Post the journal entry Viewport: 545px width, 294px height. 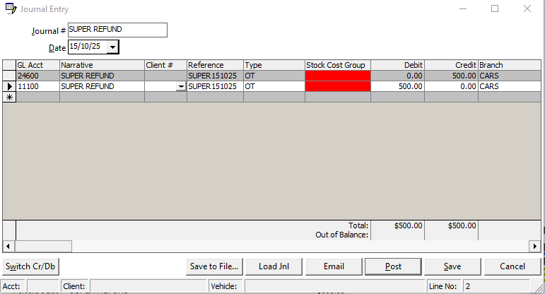coord(393,266)
